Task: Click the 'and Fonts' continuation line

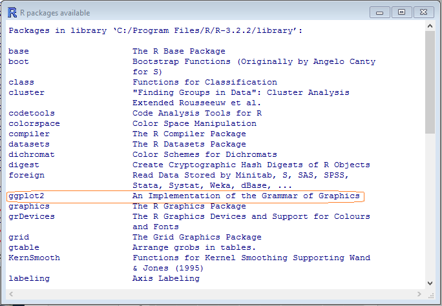Action: (156, 227)
